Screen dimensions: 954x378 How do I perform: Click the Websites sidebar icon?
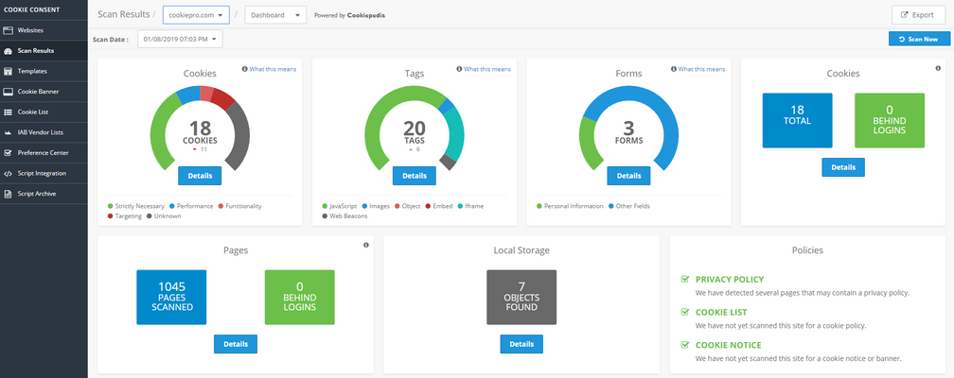pos(8,30)
